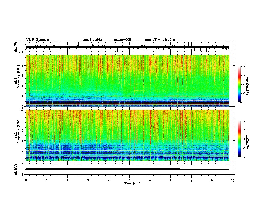Click the "8" kHz tick on ch.2 frequency axis
Image resolution: width=262 pixels, height=202 pixels.
[23, 120]
